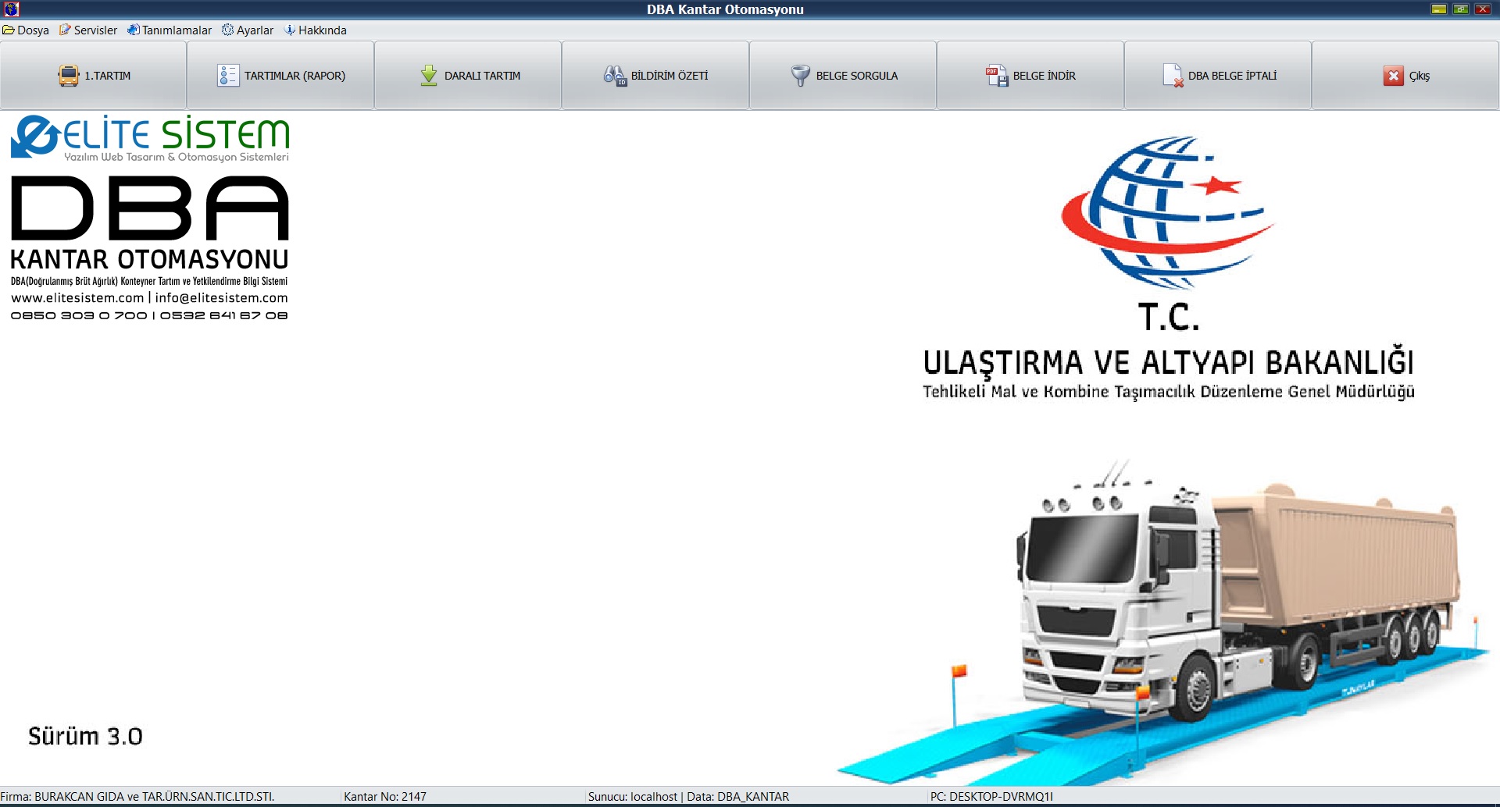Viewport: 1500px width, 807px height.
Task: Click the Sunucu localhost status entry
Action: tap(687, 797)
